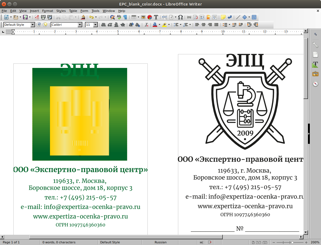The width and height of the screenshot is (321, 245).
Task: Insert a text box
Action: [x=156, y=17]
